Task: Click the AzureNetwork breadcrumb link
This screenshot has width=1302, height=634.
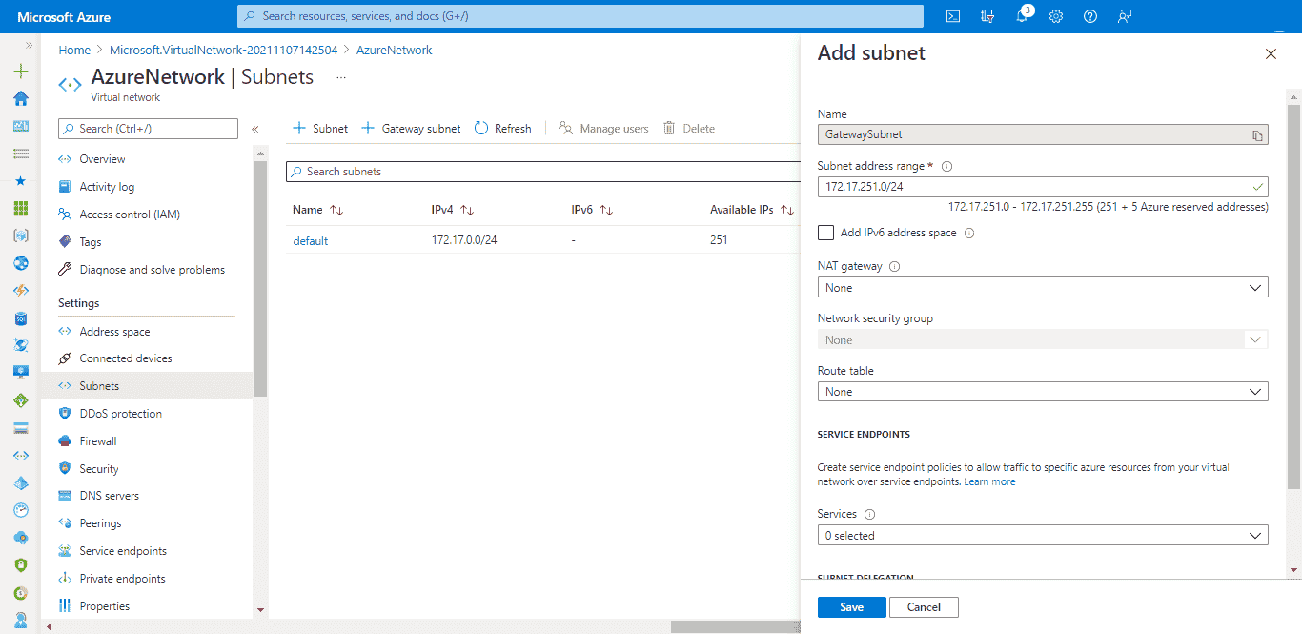Action: (395, 51)
